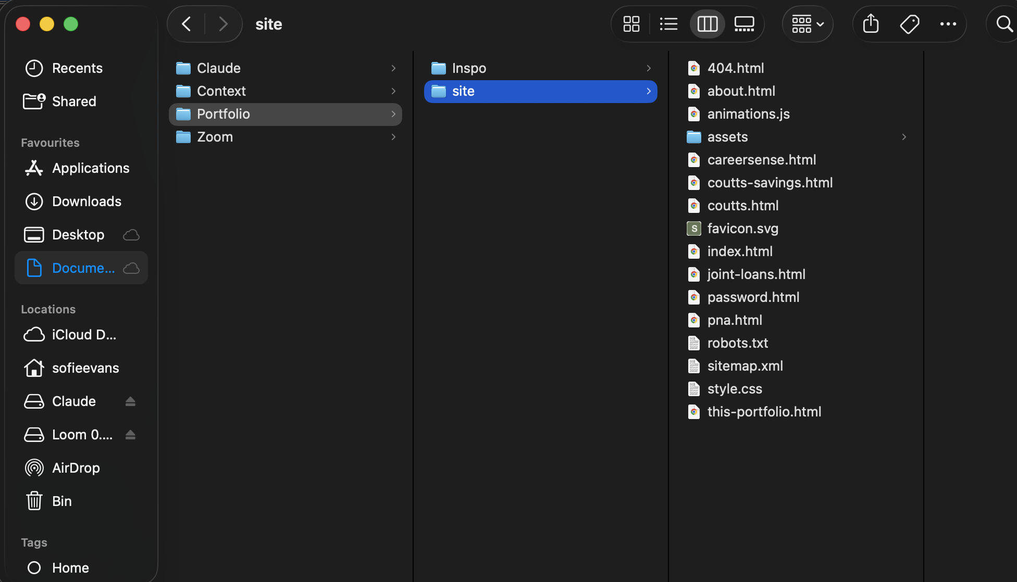The height and width of the screenshot is (582, 1017).
Task: Expand the Context folder chevron
Action: [393, 91]
